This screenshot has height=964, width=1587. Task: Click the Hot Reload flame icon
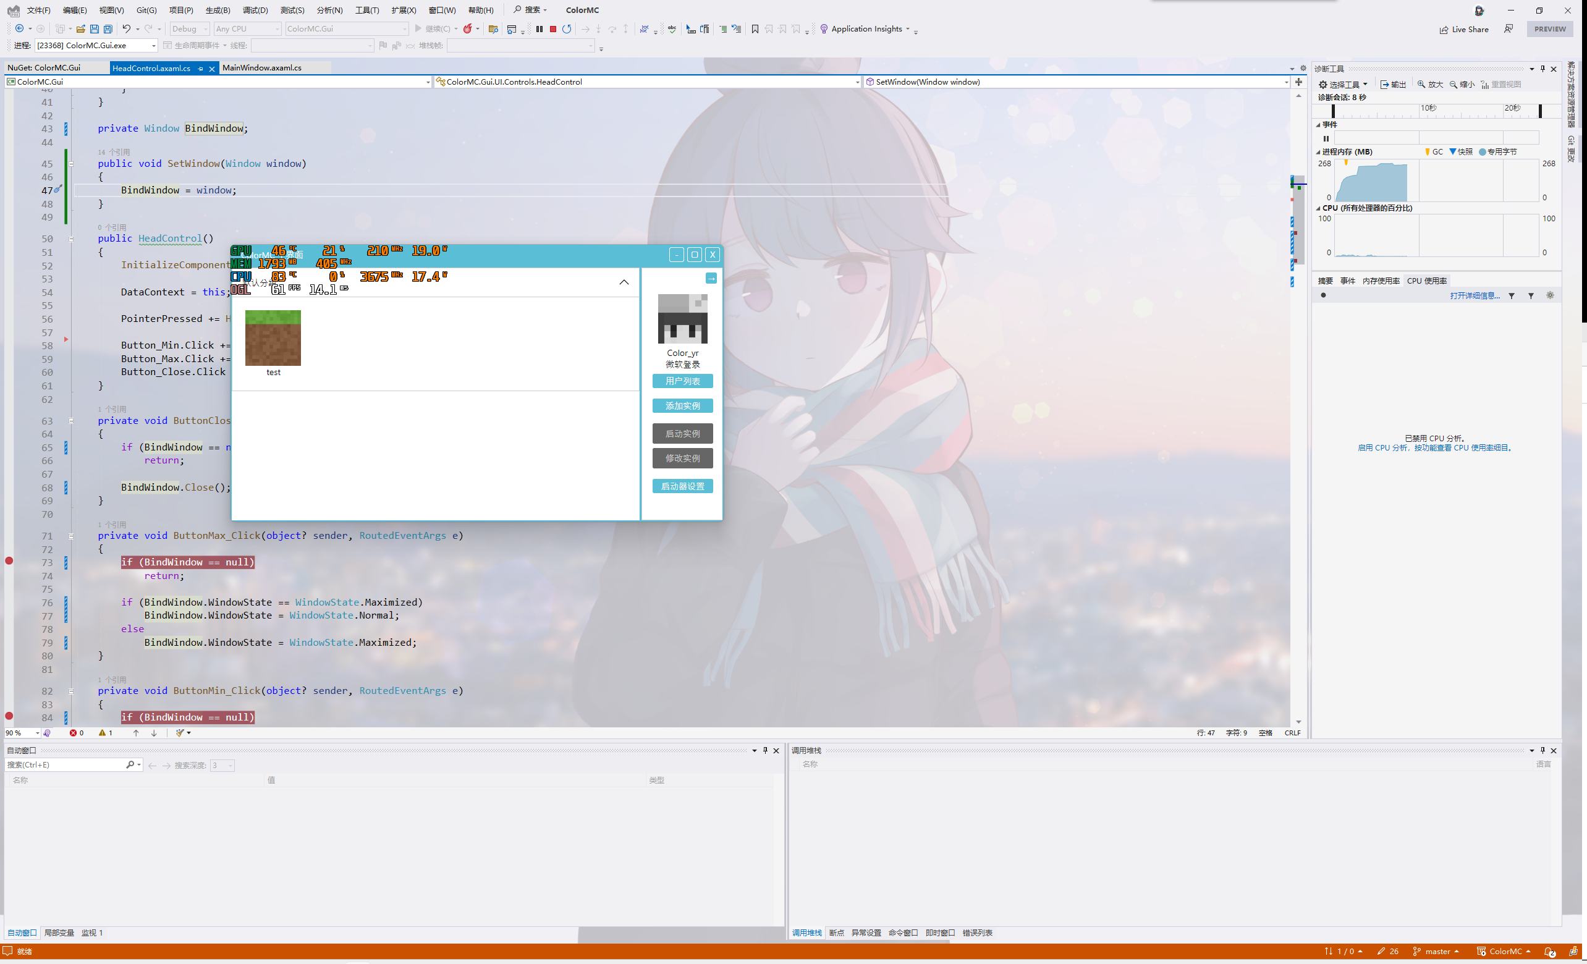coord(468,29)
